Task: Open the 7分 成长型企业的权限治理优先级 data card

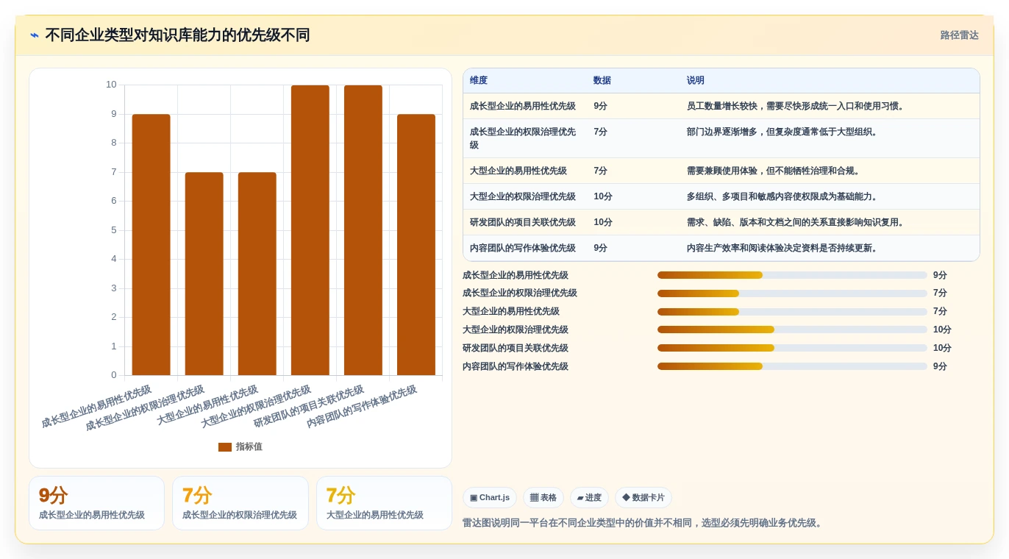Action: click(240, 503)
